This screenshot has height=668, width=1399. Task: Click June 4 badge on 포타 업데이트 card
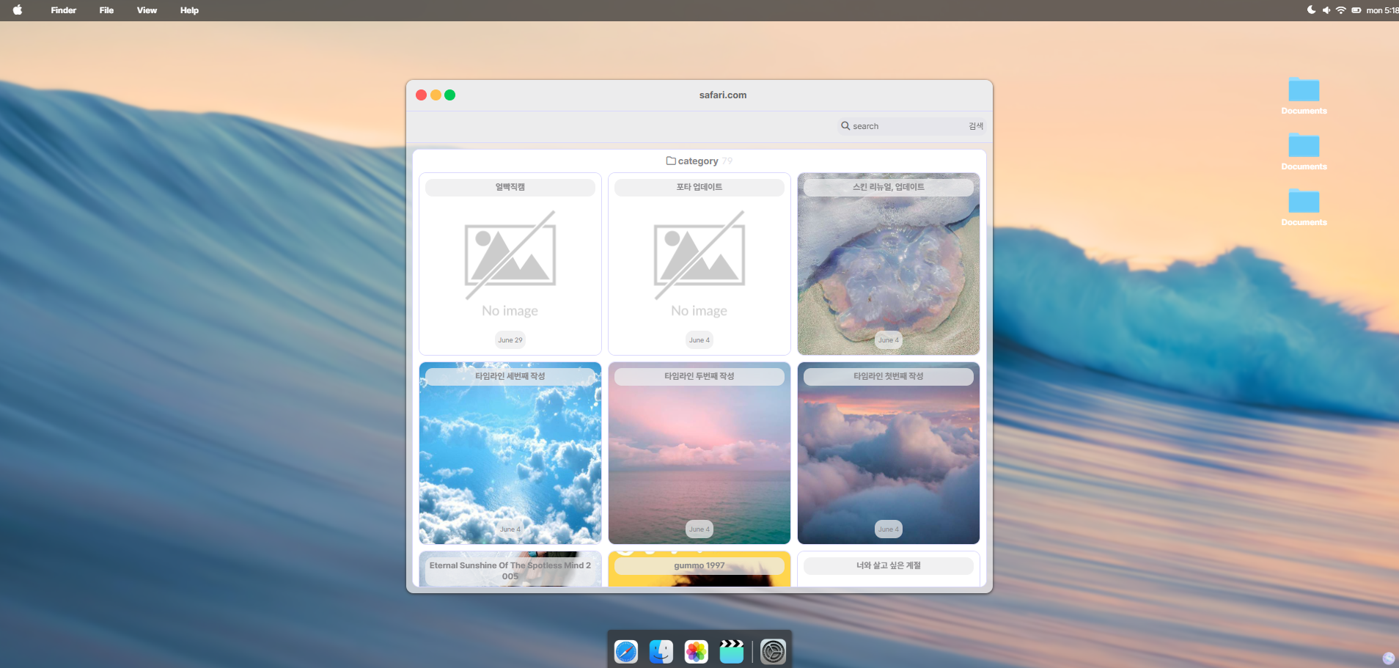coord(699,339)
